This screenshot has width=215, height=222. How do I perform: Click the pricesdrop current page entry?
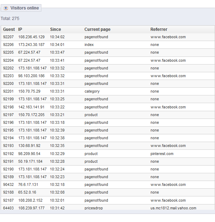[x=94, y=208]
